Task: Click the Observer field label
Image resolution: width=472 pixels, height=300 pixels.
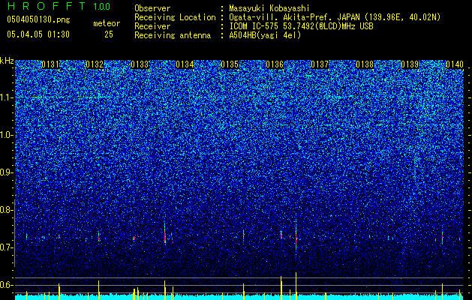Action: pos(152,8)
